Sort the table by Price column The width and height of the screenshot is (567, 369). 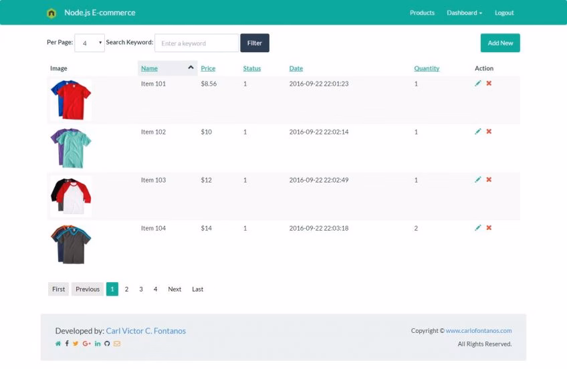click(208, 68)
